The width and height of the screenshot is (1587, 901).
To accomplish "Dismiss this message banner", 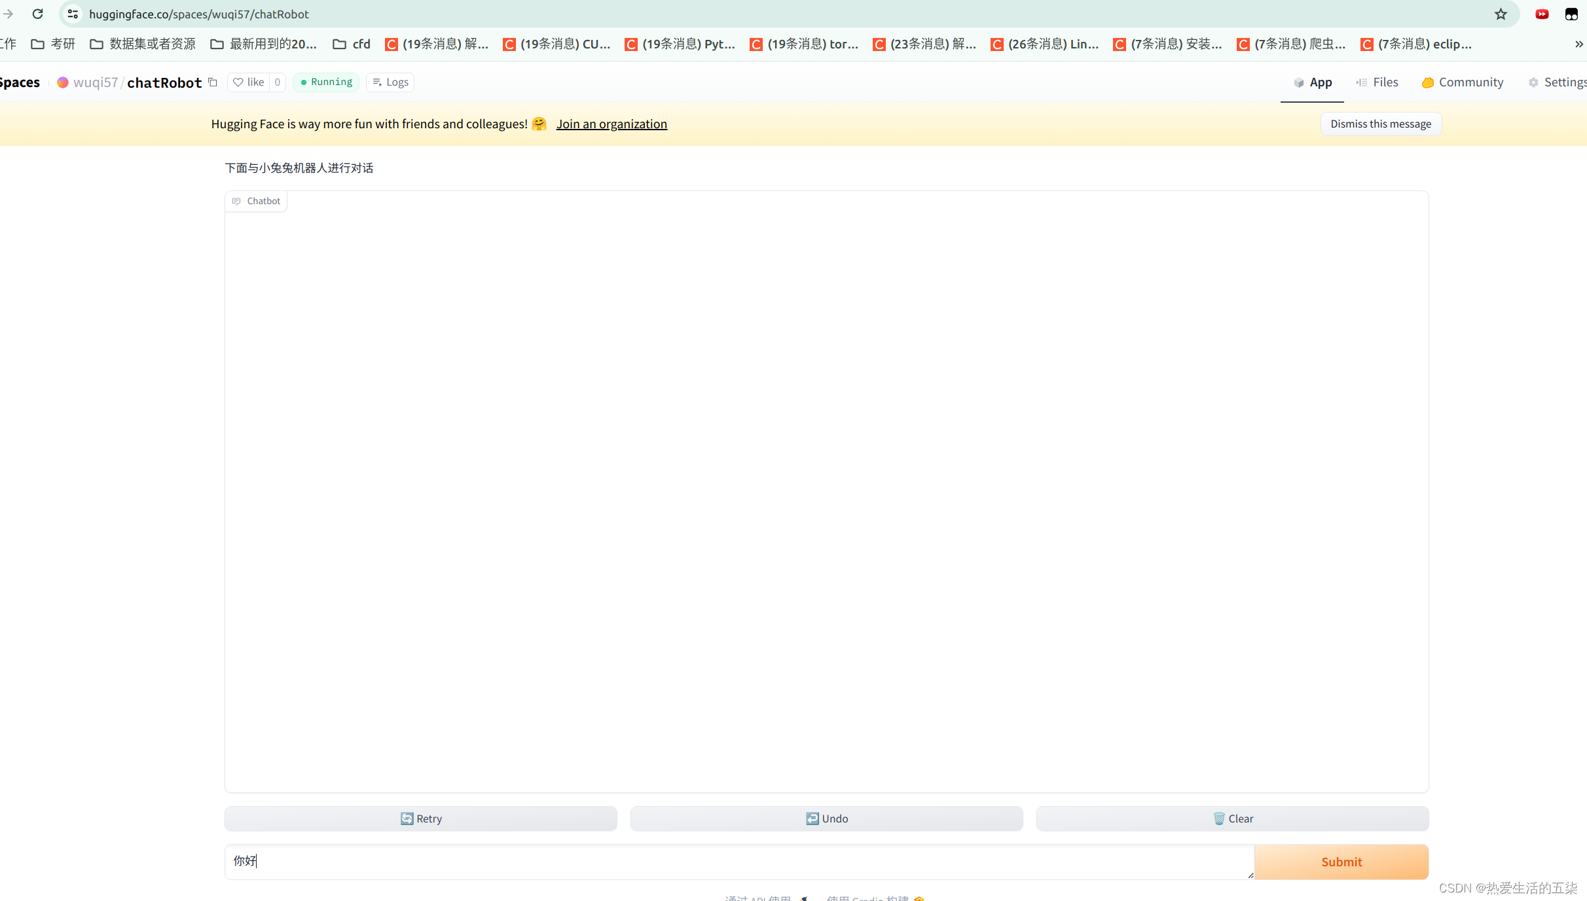I will pyautogui.click(x=1380, y=124).
